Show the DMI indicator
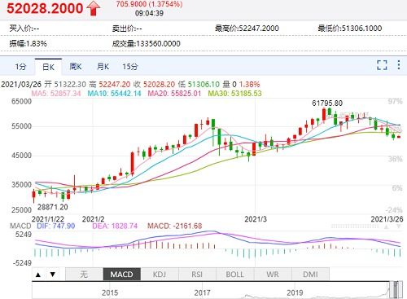The width and height of the screenshot is (407, 299). pos(310,275)
